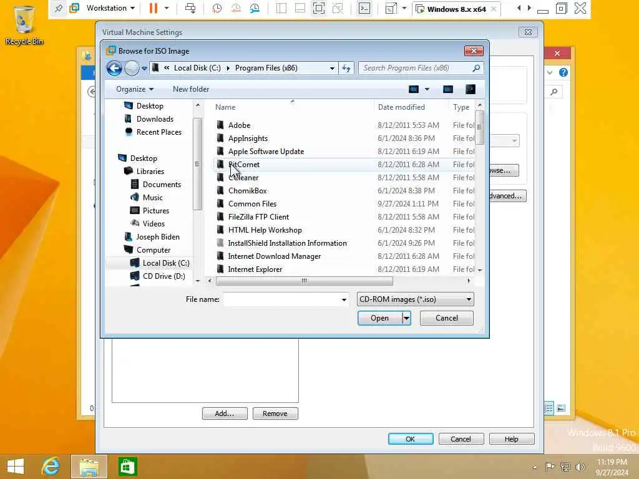Show the preview pane icon

448,89
